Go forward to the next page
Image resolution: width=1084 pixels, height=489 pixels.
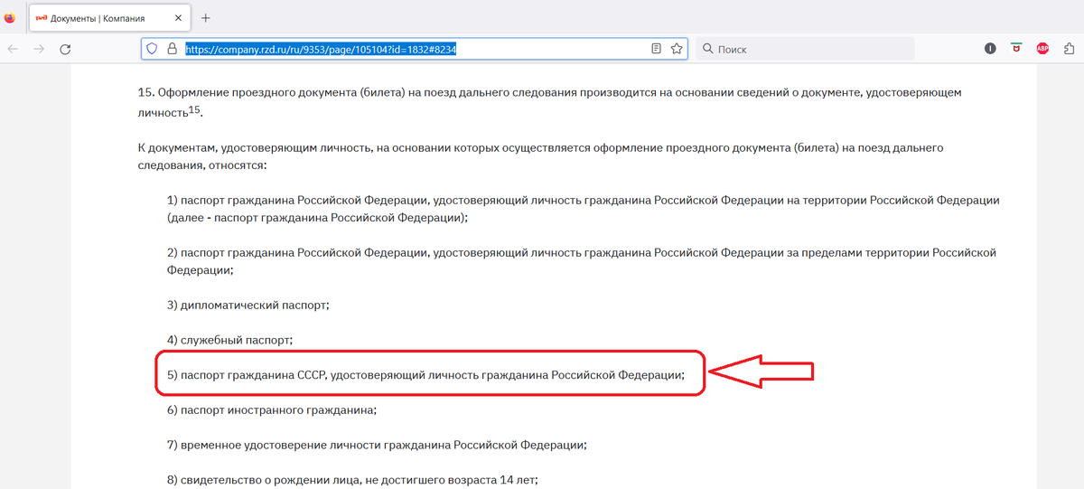[39, 49]
